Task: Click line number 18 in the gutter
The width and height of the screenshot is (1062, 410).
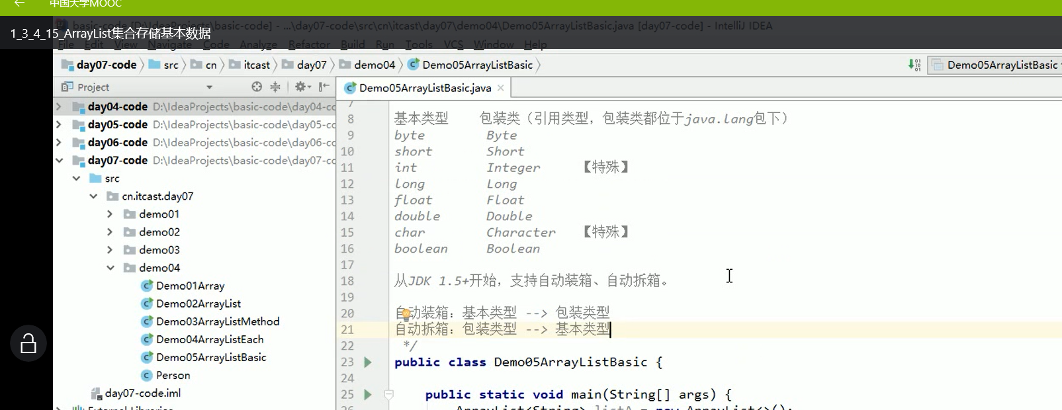Action: click(347, 281)
